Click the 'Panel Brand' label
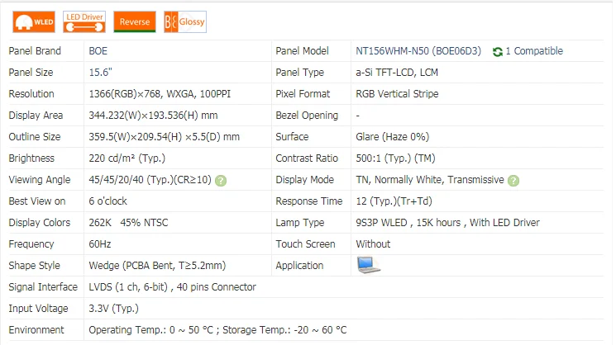616x345 pixels. (x=35, y=51)
